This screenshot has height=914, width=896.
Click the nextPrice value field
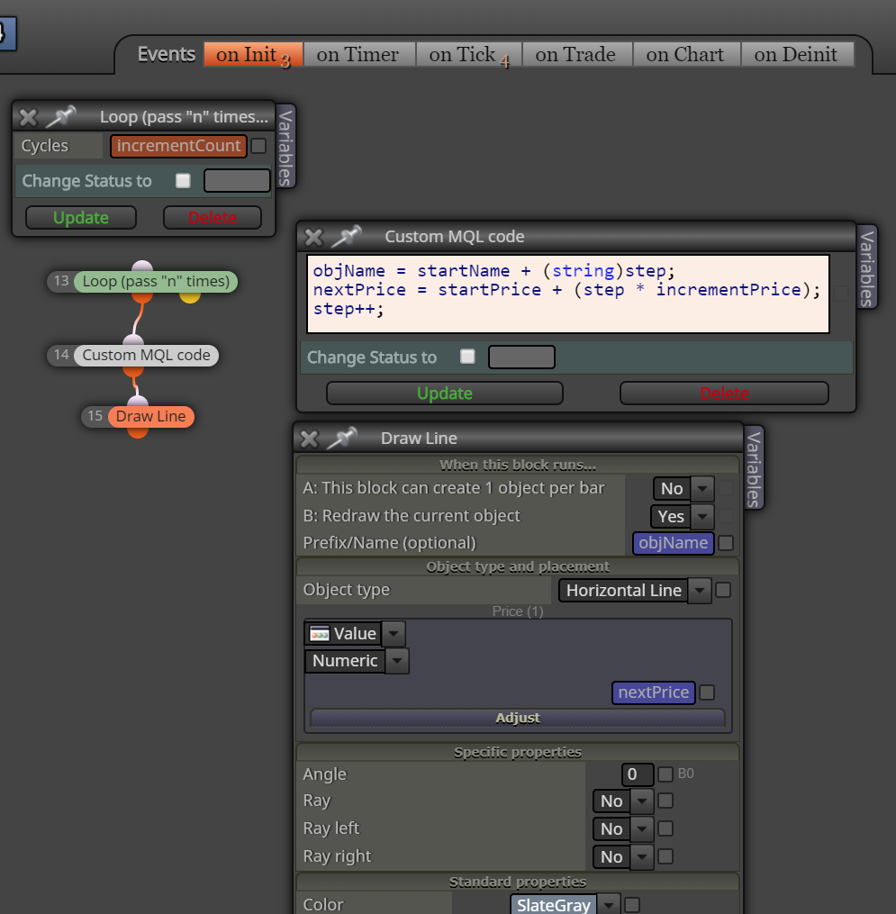pyautogui.click(x=654, y=692)
